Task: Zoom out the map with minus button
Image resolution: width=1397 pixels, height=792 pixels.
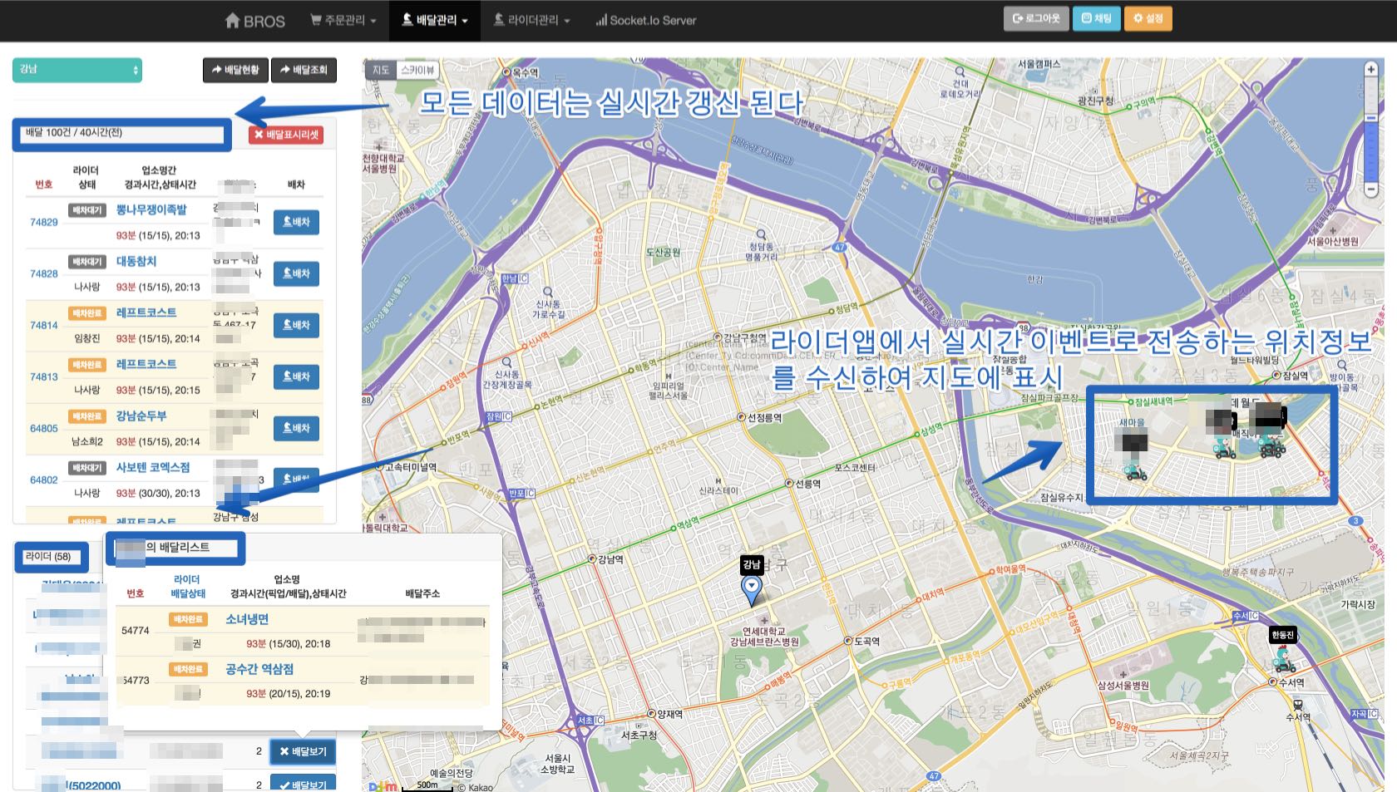Action: point(1371,189)
